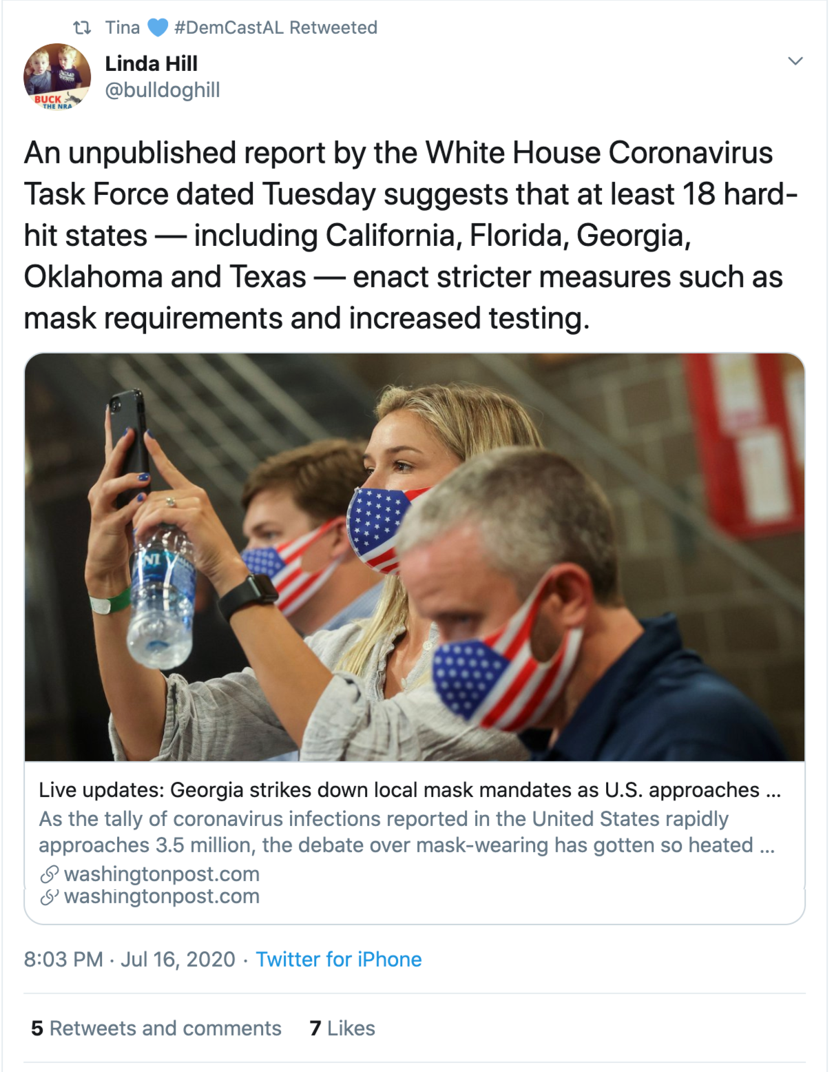834x1072 pixels.
Task: View the 5 Retweets and comments list
Action: (156, 1028)
